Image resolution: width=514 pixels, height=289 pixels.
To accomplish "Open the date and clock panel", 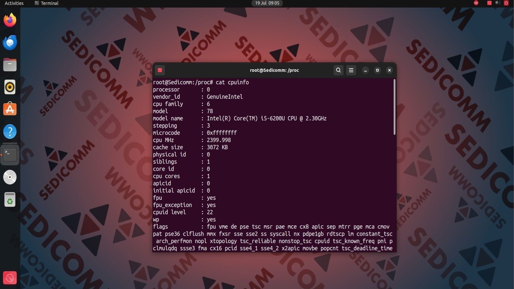I will pos(267,3).
